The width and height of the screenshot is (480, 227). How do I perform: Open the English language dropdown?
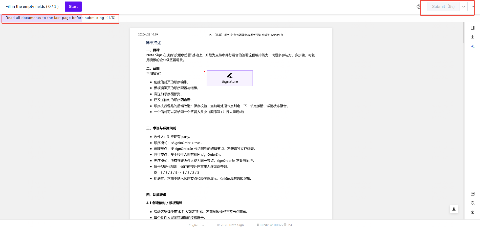197,225
